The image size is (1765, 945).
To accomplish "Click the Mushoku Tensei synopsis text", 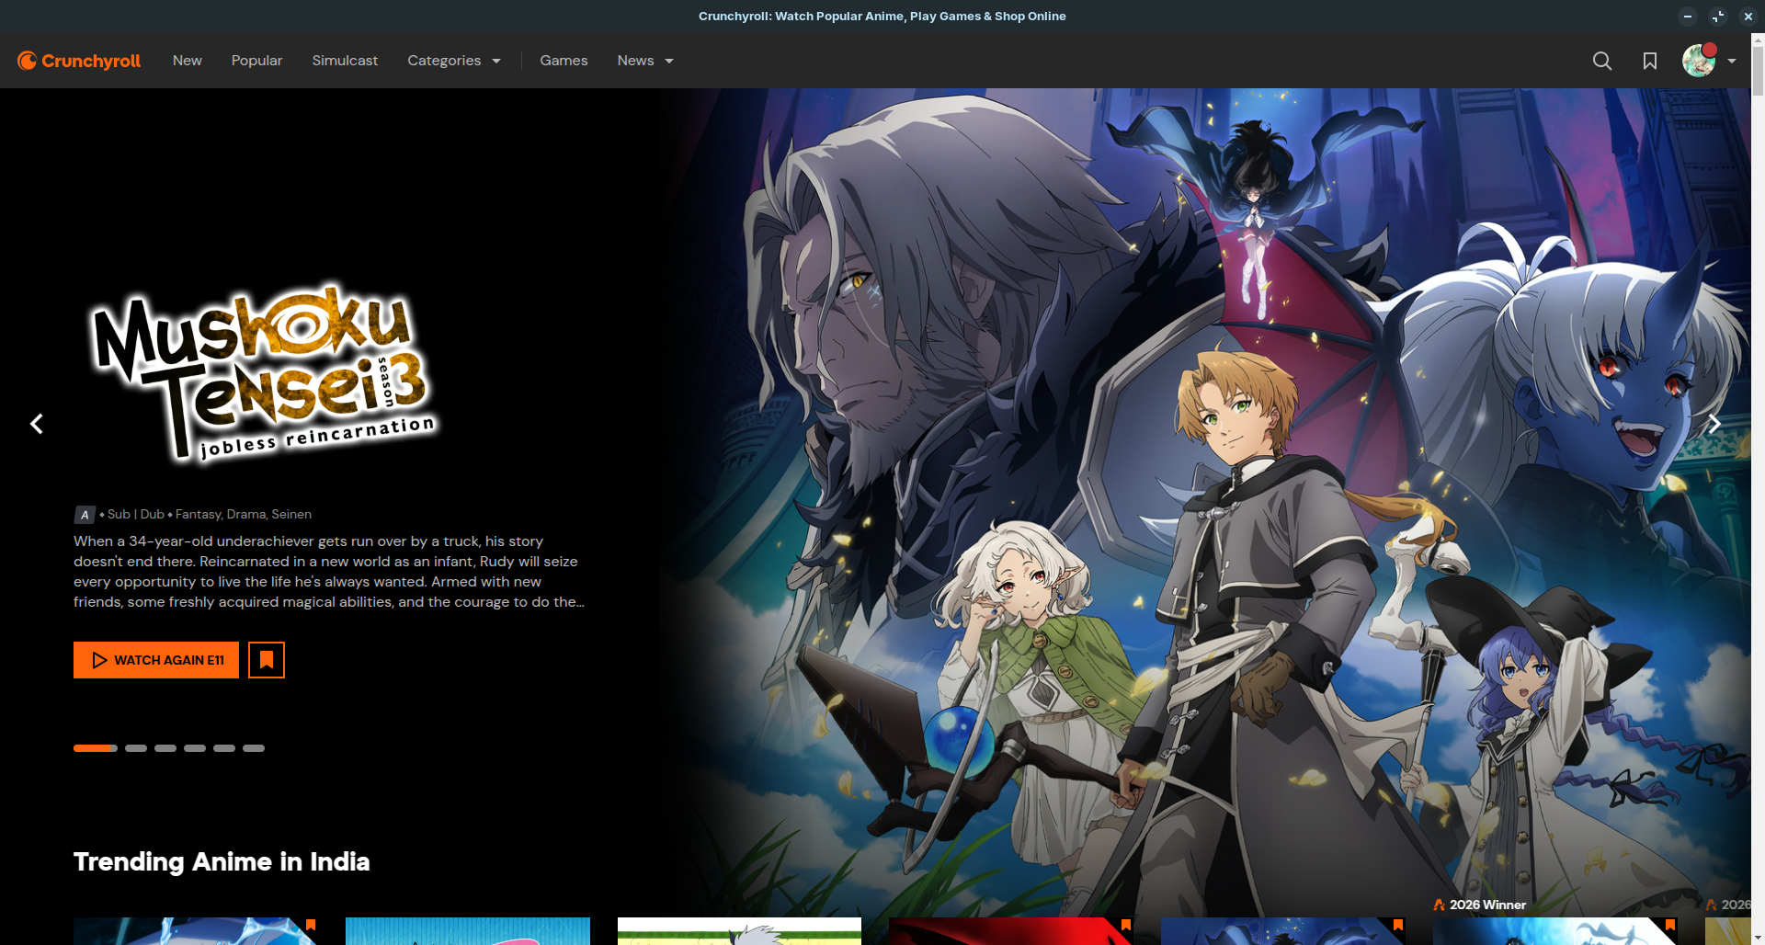I will click(x=329, y=572).
